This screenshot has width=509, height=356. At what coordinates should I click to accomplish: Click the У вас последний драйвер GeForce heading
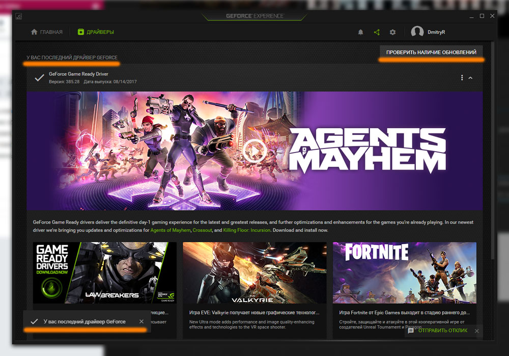[72, 57]
